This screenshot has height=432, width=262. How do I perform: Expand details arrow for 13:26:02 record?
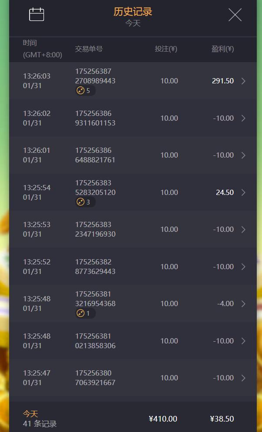(243, 118)
